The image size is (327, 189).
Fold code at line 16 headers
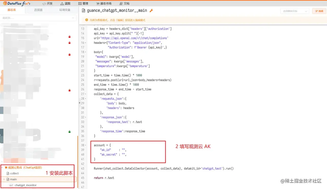click(x=85, y=43)
